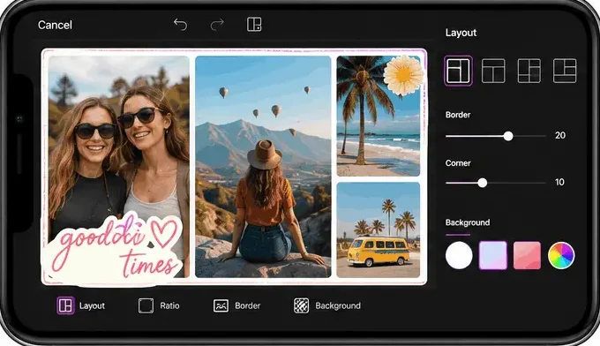Adjust the Border slider handle
Image resolution: width=600 pixels, height=346 pixels.
tap(508, 136)
